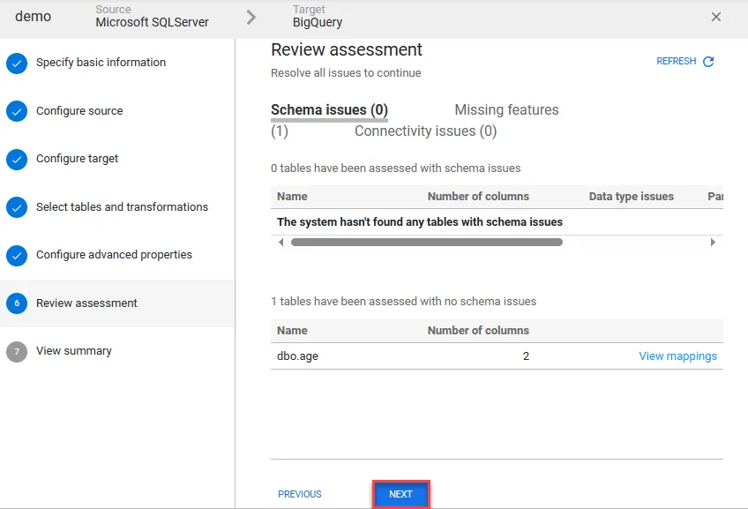This screenshot has width=748, height=509.
Task: Click the checkmark icon beside Configure source
Action: point(17,111)
